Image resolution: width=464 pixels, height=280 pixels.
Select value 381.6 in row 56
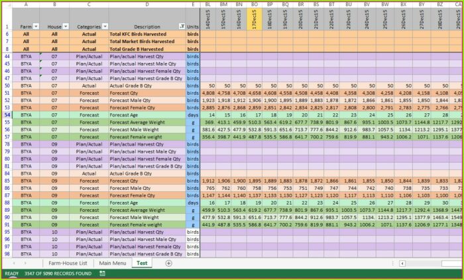coord(208,129)
